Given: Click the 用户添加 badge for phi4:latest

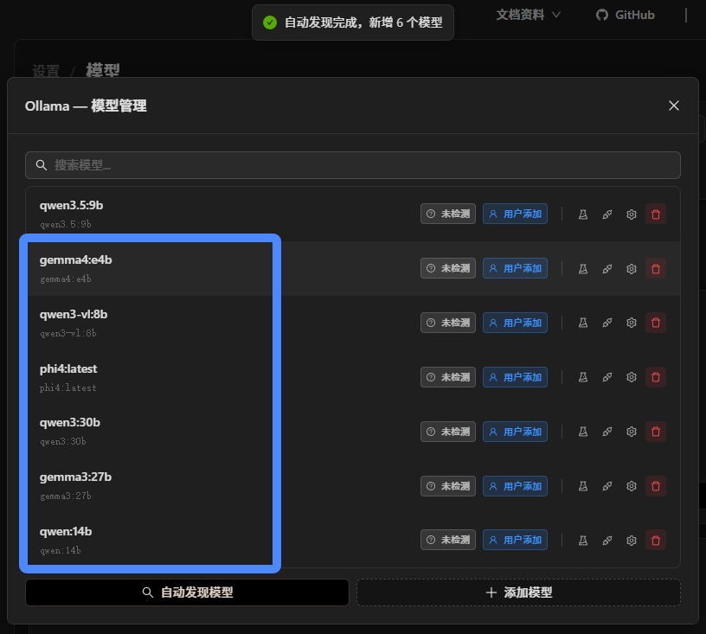Looking at the screenshot, I should [x=515, y=377].
